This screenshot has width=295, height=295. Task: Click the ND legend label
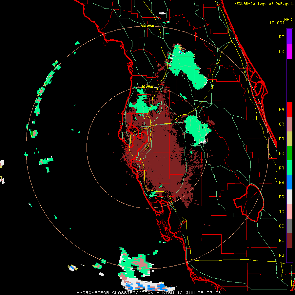click(281, 255)
